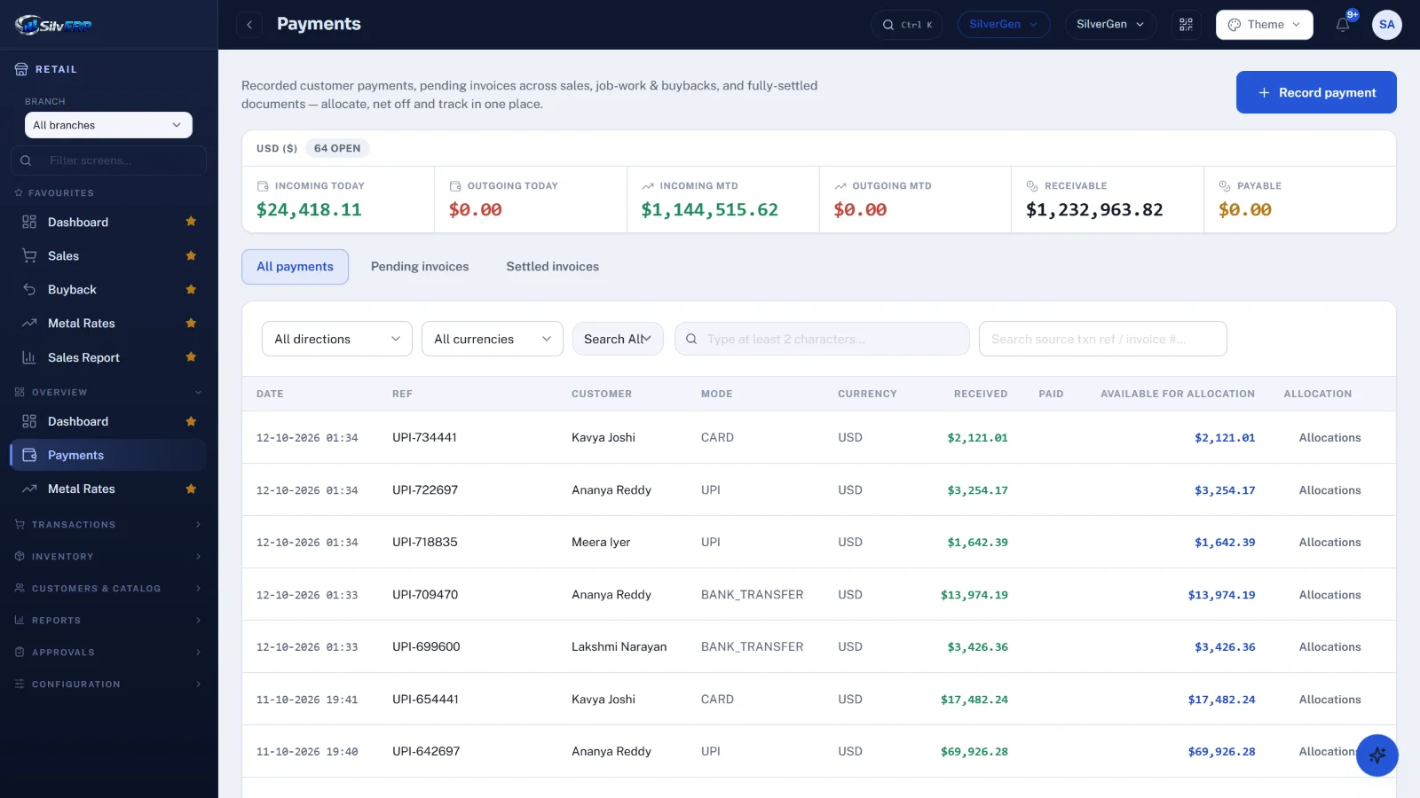Open the Theme dropdown
1420x798 pixels.
click(x=1264, y=25)
